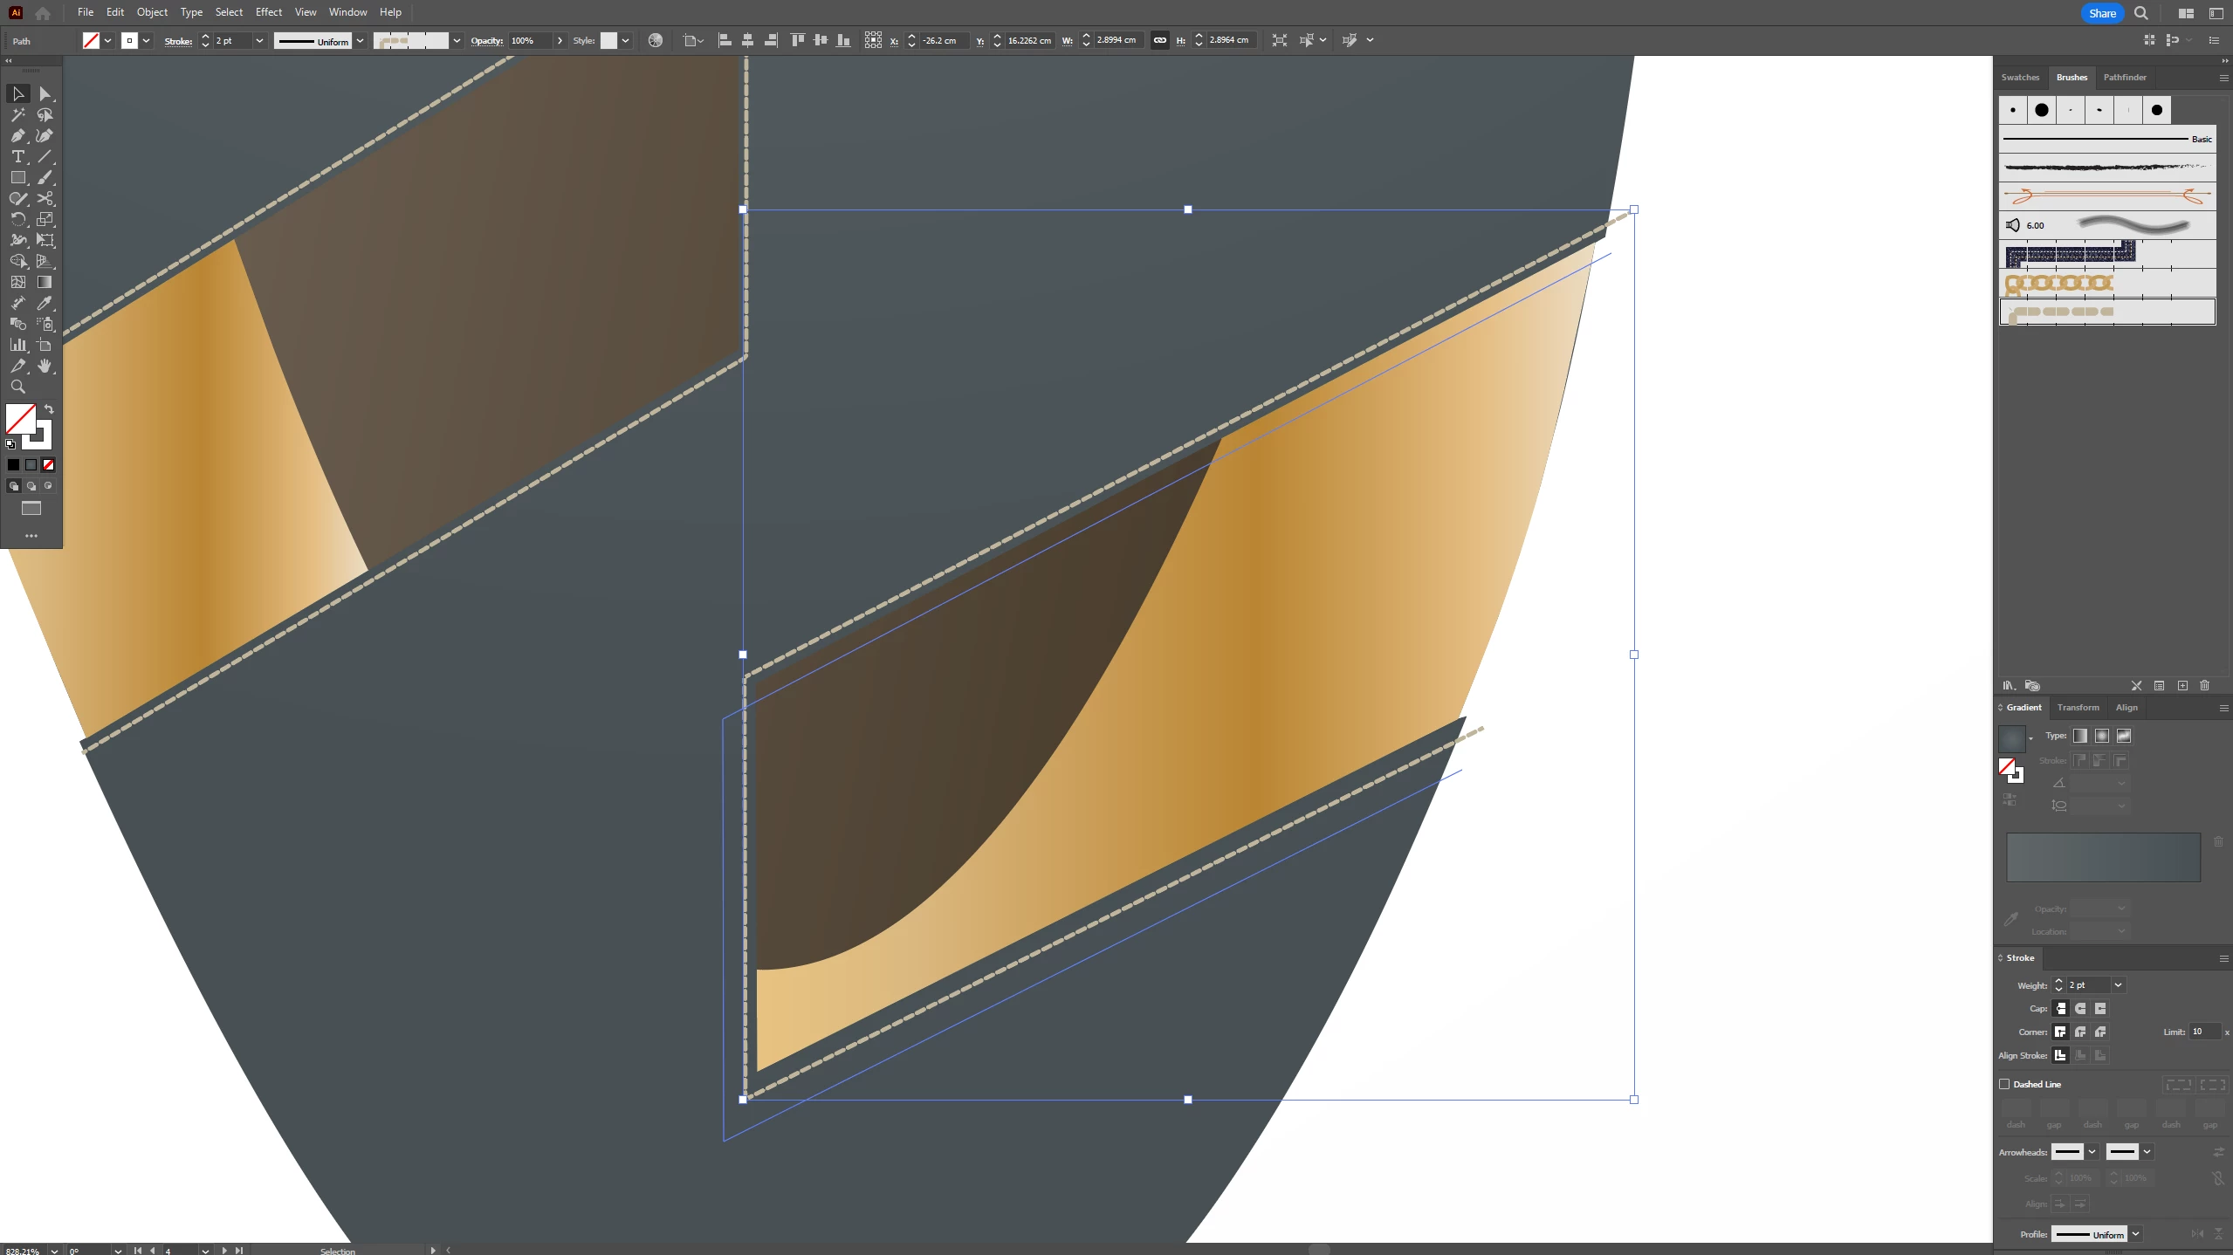Image resolution: width=2233 pixels, height=1255 pixels.
Task: Click the gradient color bar slider
Action: (x=2102, y=856)
